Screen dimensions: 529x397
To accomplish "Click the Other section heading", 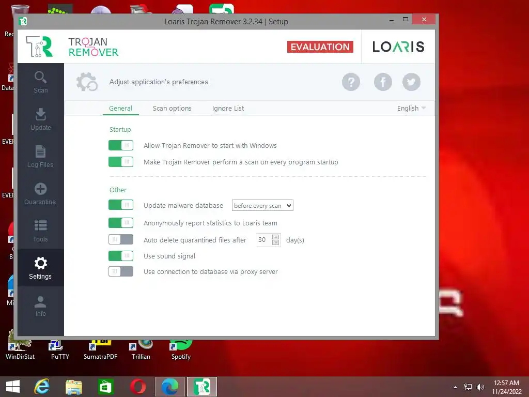I will tap(118, 190).
